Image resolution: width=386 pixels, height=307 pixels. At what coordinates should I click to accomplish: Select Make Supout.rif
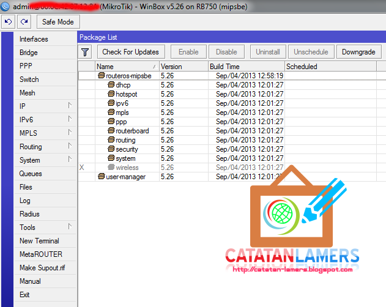tap(45, 268)
